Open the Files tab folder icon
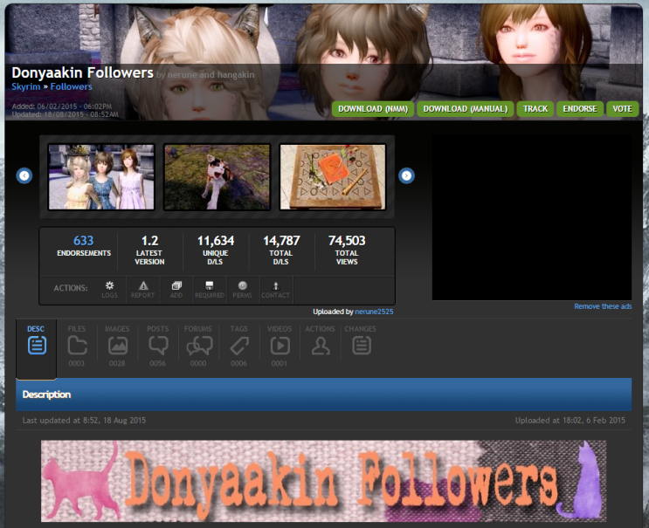This screenshot has width=649, height=528. 77,346
